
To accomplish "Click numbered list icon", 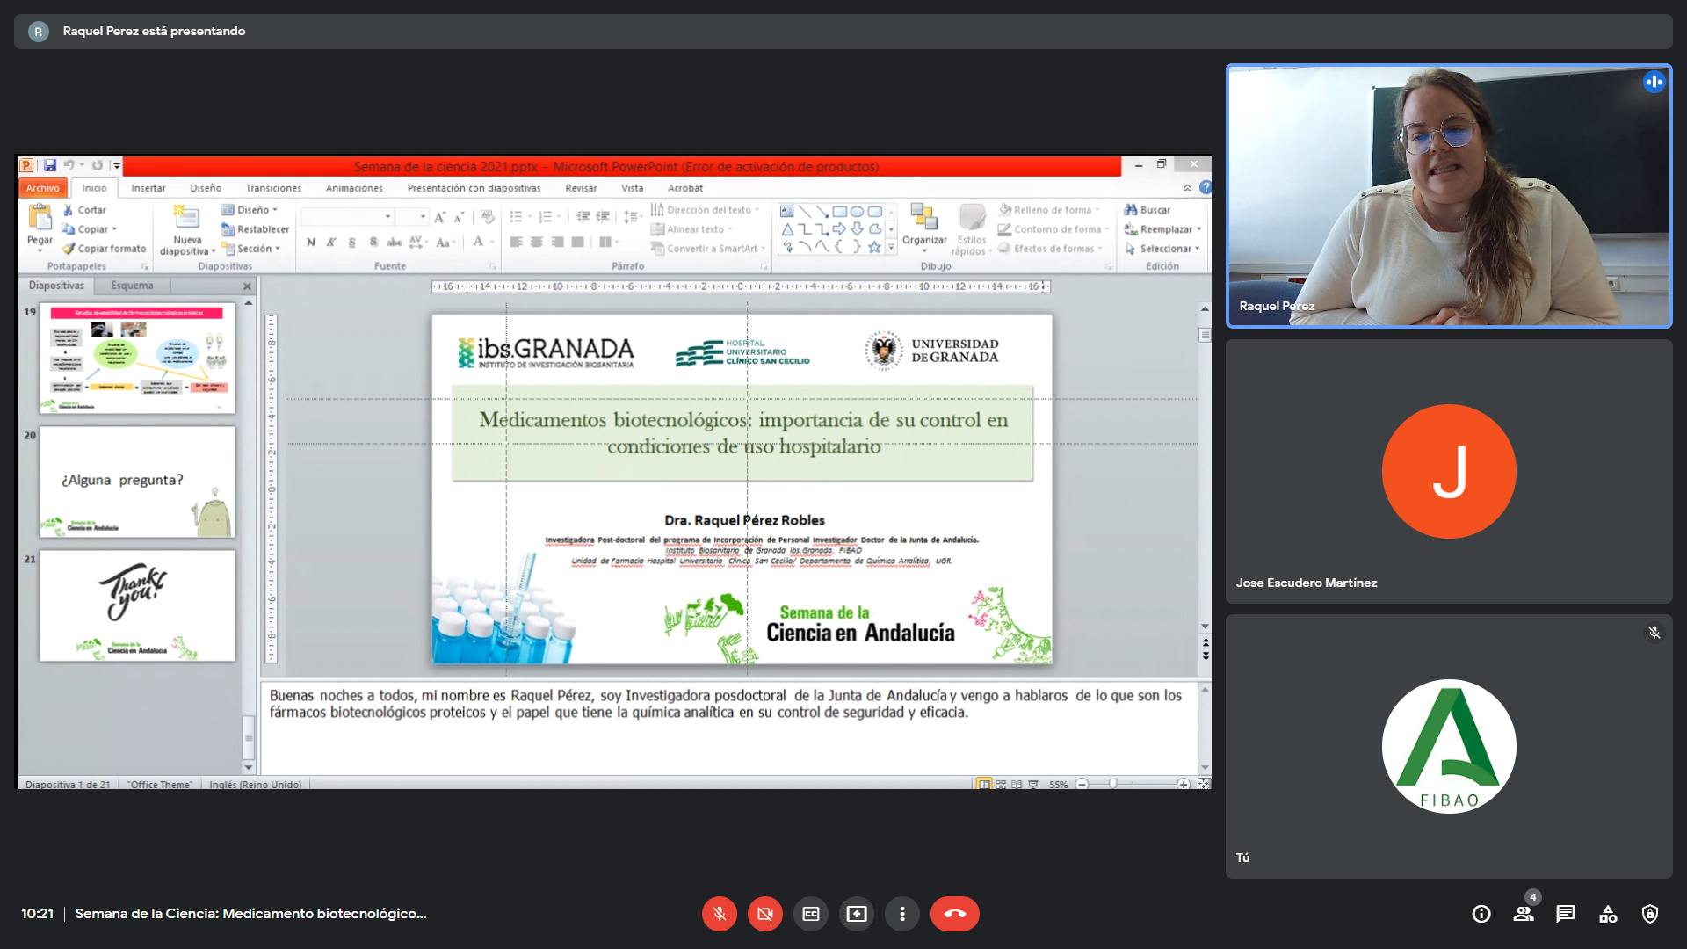I will pyautogui.click(x=546, y=217).
